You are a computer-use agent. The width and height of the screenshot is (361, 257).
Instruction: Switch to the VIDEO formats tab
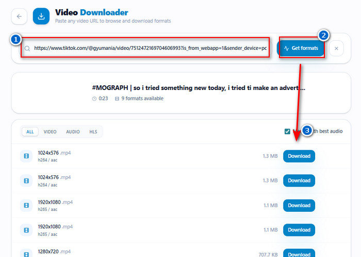point(50,132)
